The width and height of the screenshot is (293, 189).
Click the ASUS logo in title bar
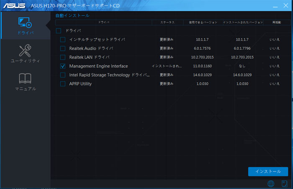tap(14, 5)
